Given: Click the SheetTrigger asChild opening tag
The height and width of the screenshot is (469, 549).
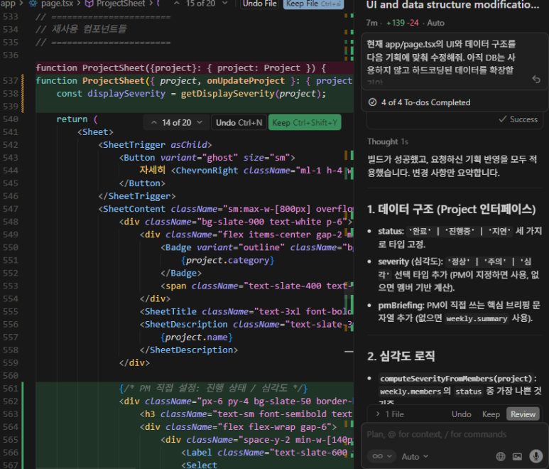Looking at the screenshot, I should [156, 145].
